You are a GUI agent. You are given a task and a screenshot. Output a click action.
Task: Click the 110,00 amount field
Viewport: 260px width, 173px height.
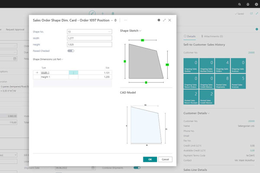click(8, 122)
